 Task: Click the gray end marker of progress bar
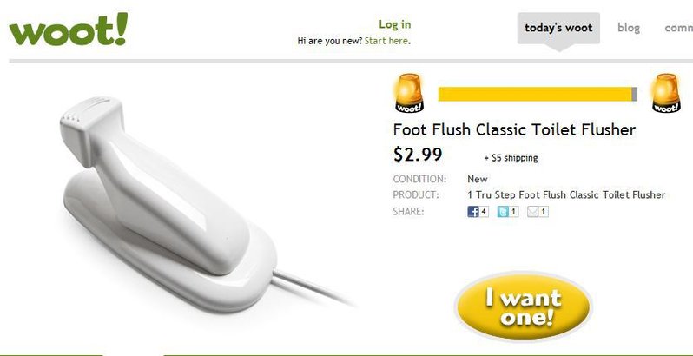point(635,94)
